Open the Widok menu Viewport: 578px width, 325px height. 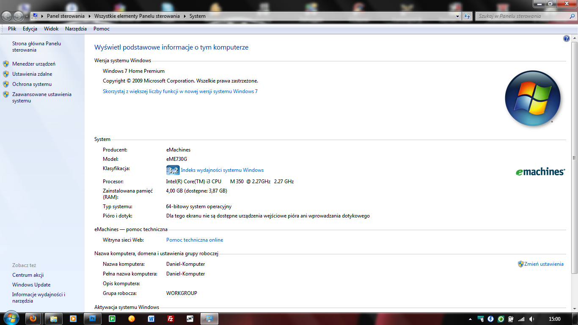pos(51,29)
